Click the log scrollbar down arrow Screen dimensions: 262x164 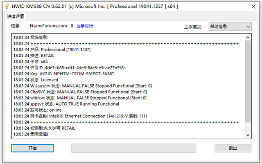248,135
